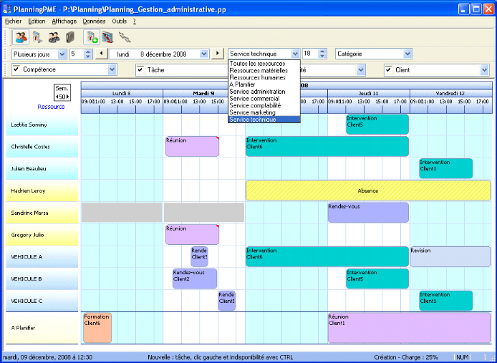The width and height of the screenshot is (497, 363).
Task: Select the Revision block on VEHICULE A
Action: point(450,257)
